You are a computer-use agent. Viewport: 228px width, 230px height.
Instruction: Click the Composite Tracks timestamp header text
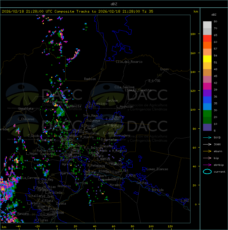(78, 11)
